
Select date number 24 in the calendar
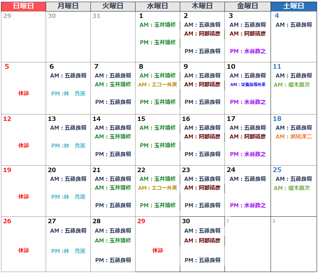click(231, 170)
